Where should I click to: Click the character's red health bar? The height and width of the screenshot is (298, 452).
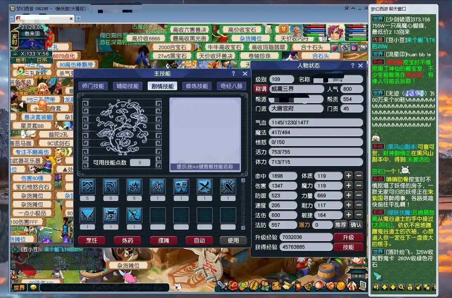pos(356,27)
